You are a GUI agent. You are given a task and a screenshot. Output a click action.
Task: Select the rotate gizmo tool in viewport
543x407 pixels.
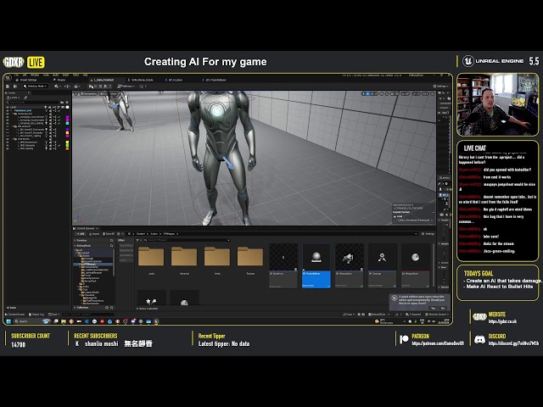(x=372, y=94)
